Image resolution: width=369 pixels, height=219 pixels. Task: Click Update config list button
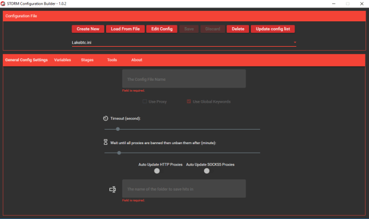[x=273, y=29]
